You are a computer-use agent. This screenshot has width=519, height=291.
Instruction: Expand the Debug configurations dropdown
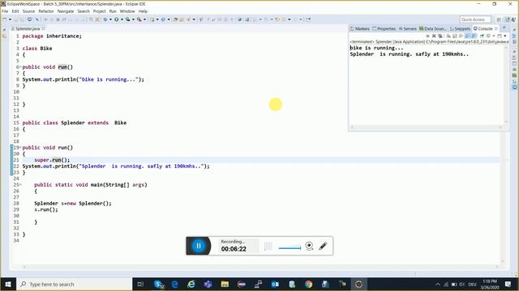[x=110, y=19]
